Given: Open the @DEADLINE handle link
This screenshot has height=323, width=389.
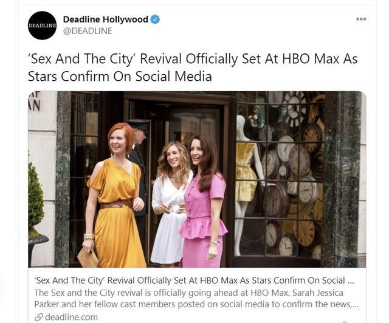Looking at the screenshot, I should 88,31.
